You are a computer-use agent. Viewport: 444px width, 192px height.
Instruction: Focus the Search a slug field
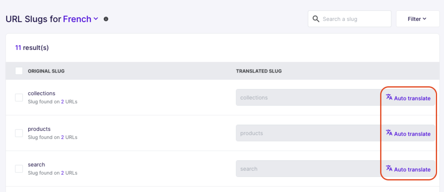(349, 19)
